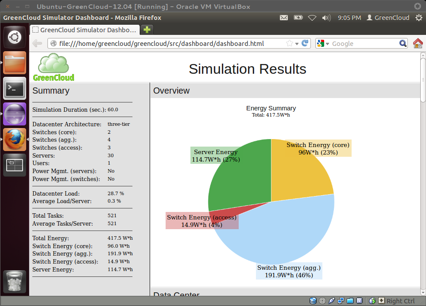Open the Google search engine dropdown
The height and width of the screenshot is (306, 426).
click(x=323, y=43)
